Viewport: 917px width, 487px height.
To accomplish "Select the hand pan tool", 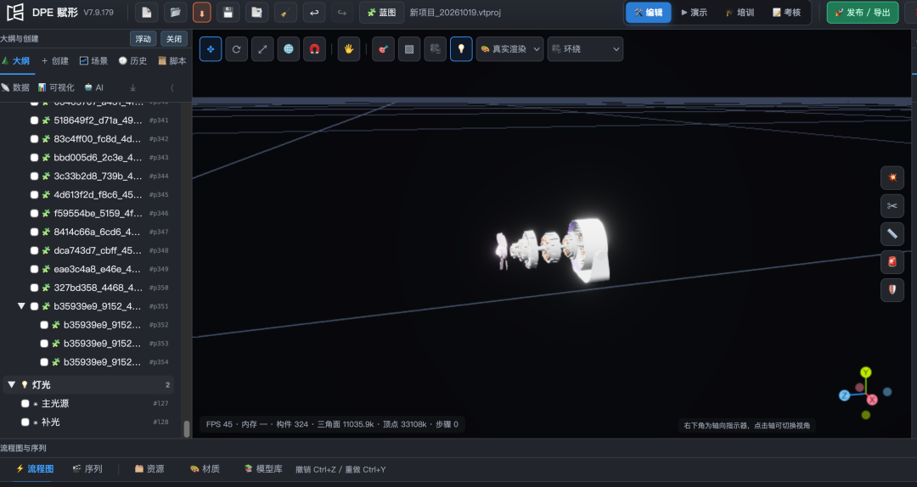I will 349,49.
